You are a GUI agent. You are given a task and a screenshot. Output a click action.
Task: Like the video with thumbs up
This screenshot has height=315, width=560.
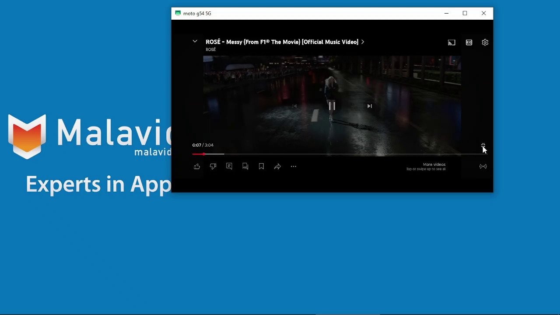coord(197,166)
